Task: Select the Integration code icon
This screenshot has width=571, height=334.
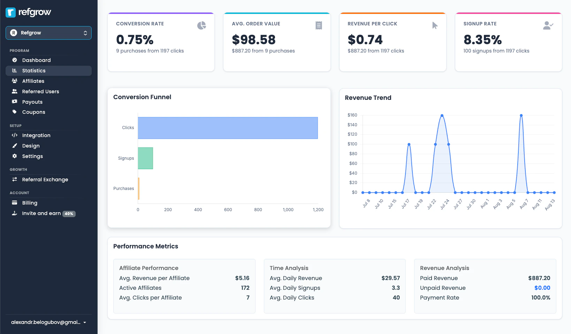Action: pyautogui.click(x=14, y=135)
